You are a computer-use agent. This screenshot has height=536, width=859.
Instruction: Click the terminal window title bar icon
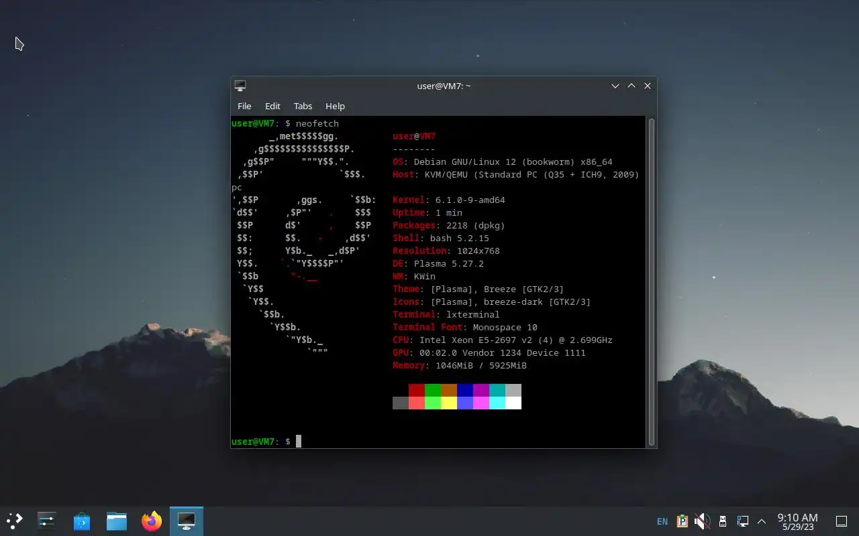tap(240, 86)
